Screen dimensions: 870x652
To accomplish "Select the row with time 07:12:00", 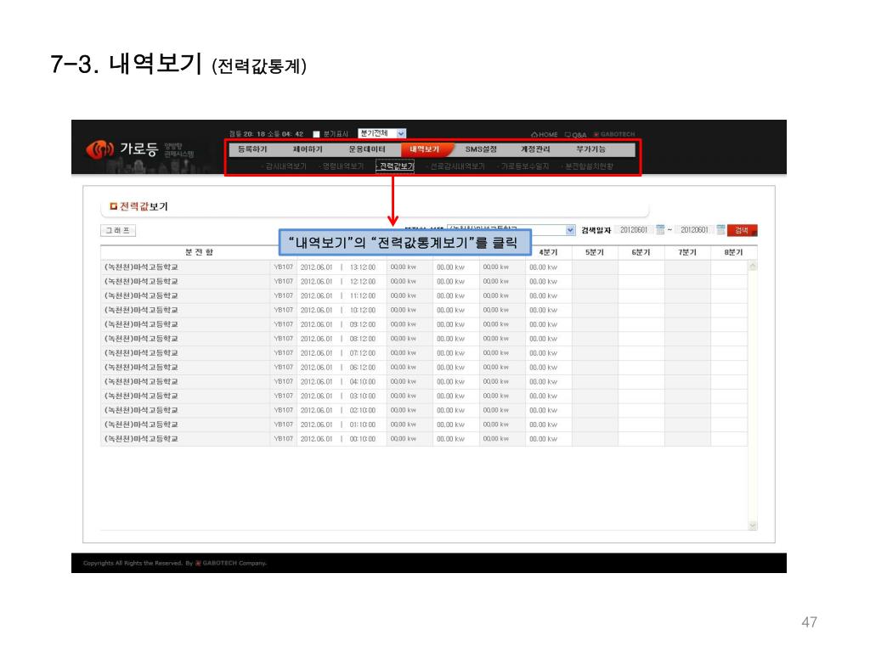I will (424, 353).
